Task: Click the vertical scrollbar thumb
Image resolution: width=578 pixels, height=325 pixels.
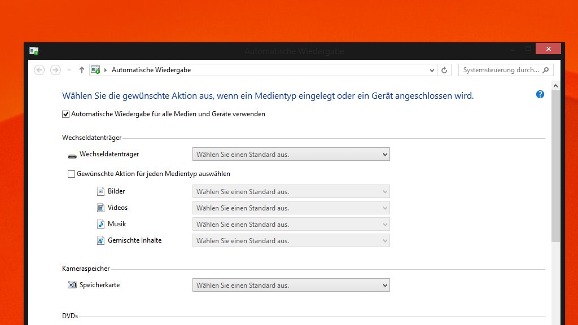Action: pyautogui.click(x=555, y=166)
